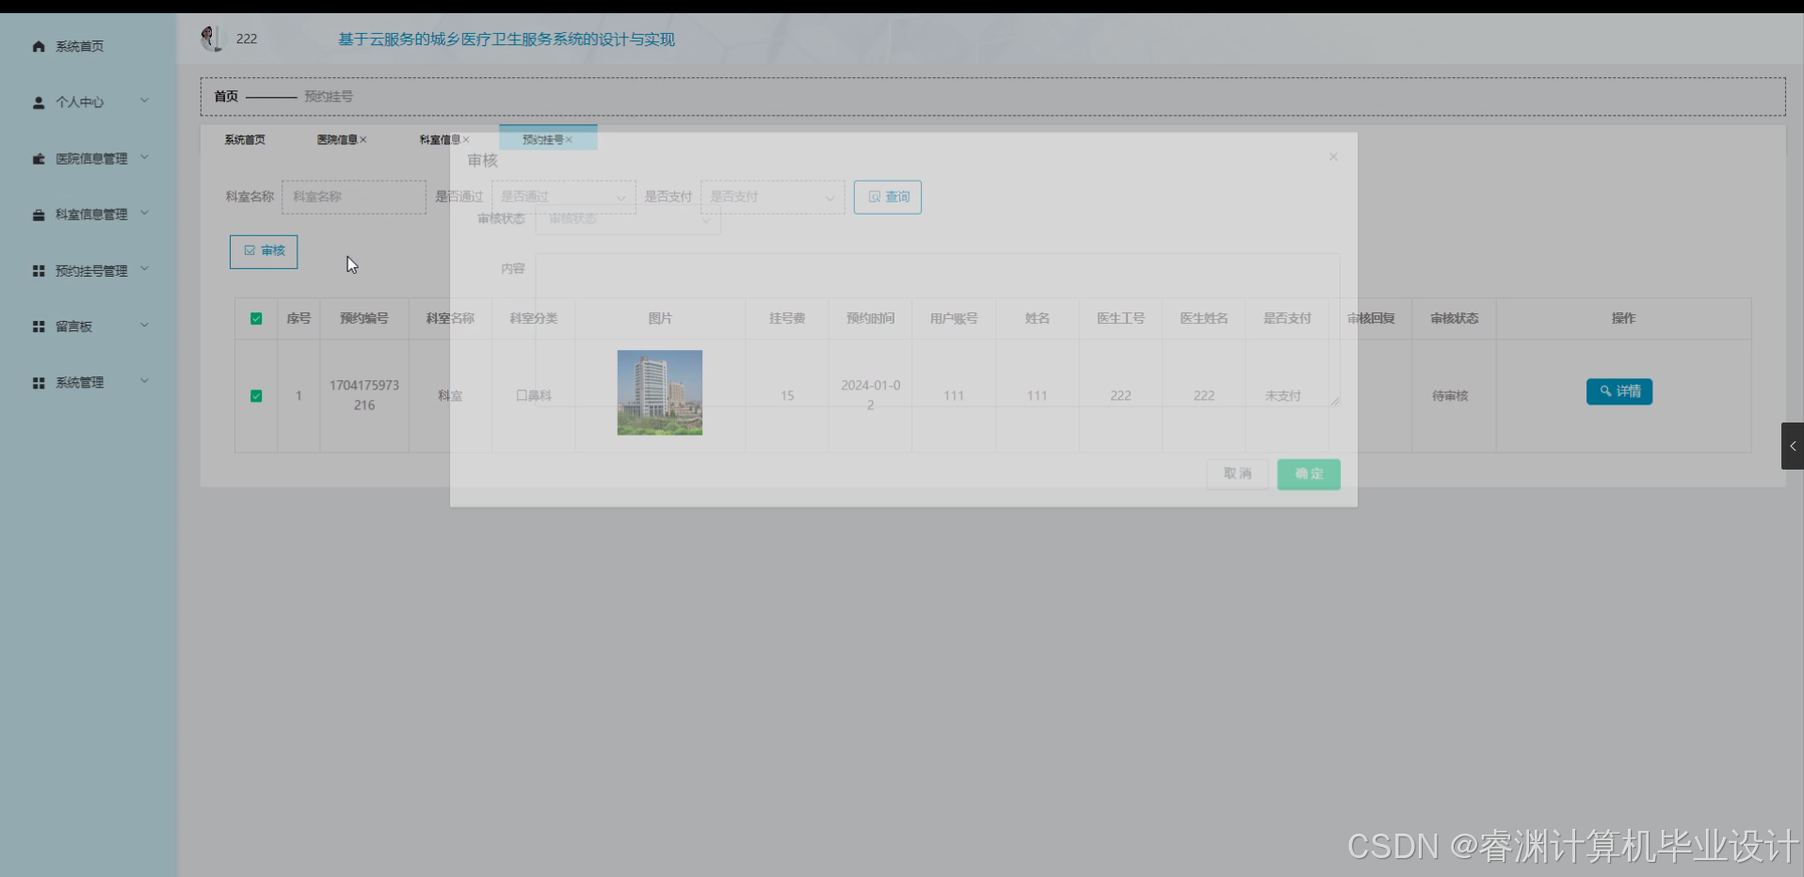The height and width of the screenshot is (877, 1804).
Task: Click the 预约编号 column header
Action: [x=364, y=318]
